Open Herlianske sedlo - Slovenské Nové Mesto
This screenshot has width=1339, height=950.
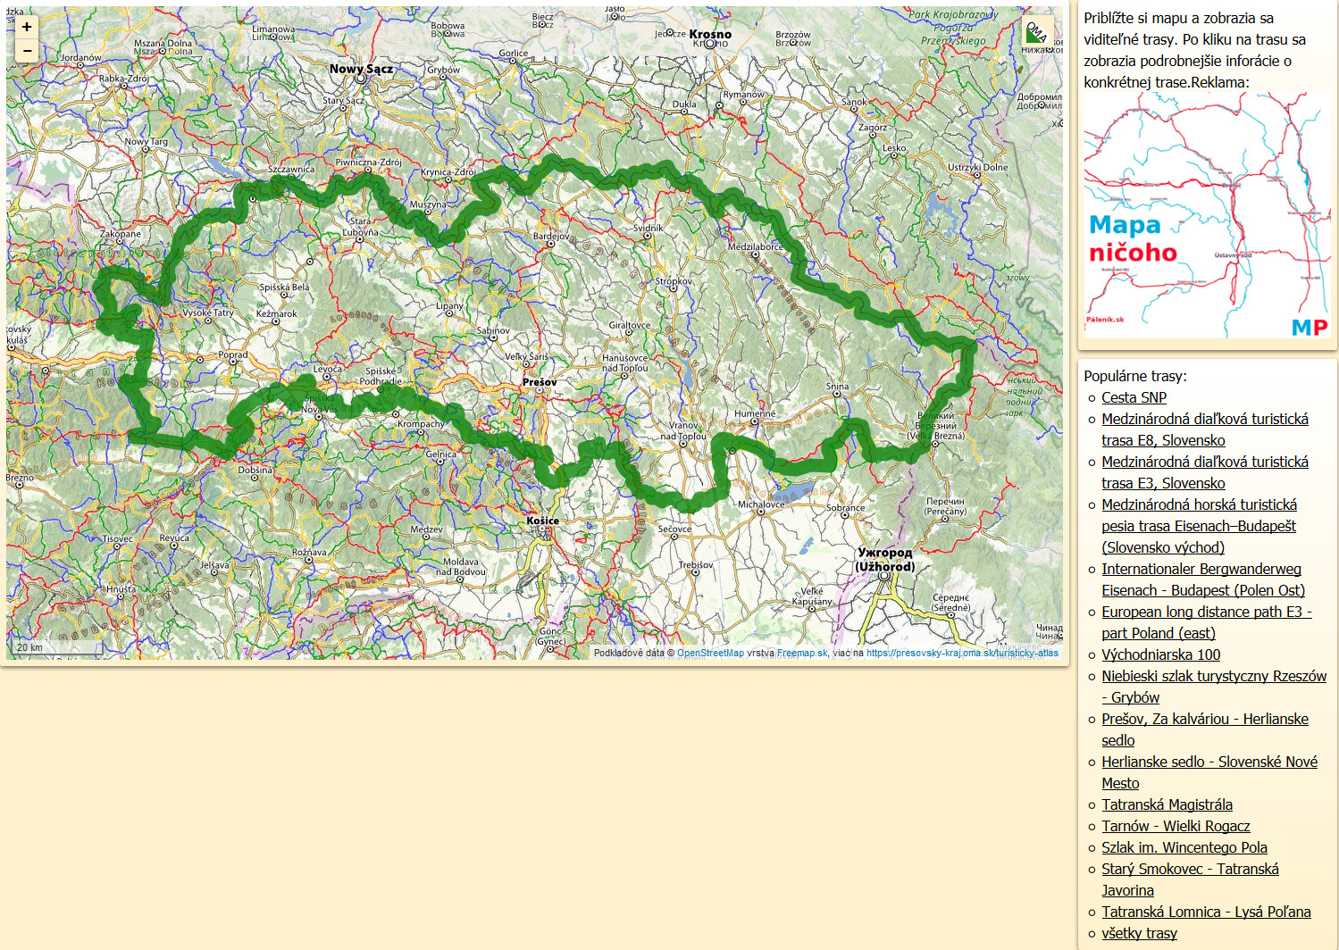click(1209, 762)
